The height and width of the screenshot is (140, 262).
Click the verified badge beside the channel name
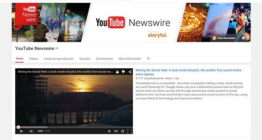57,48
